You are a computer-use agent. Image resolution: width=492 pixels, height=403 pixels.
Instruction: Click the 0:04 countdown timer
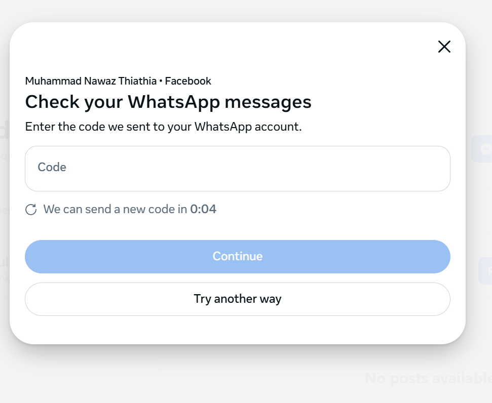(x=203, y=209)
